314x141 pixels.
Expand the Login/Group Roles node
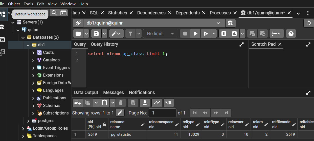click(x=23, y=128)
